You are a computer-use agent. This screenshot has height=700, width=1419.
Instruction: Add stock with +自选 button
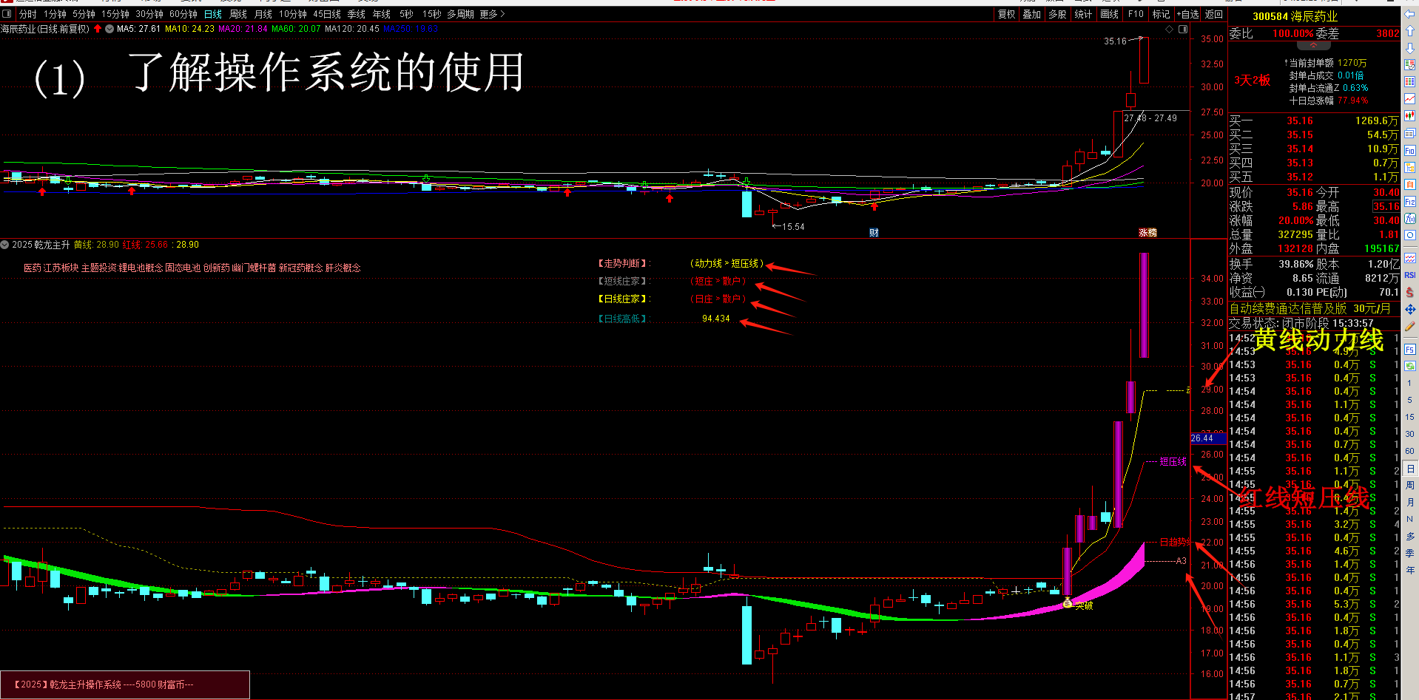pyautogui.click(x=1188, y=14)
